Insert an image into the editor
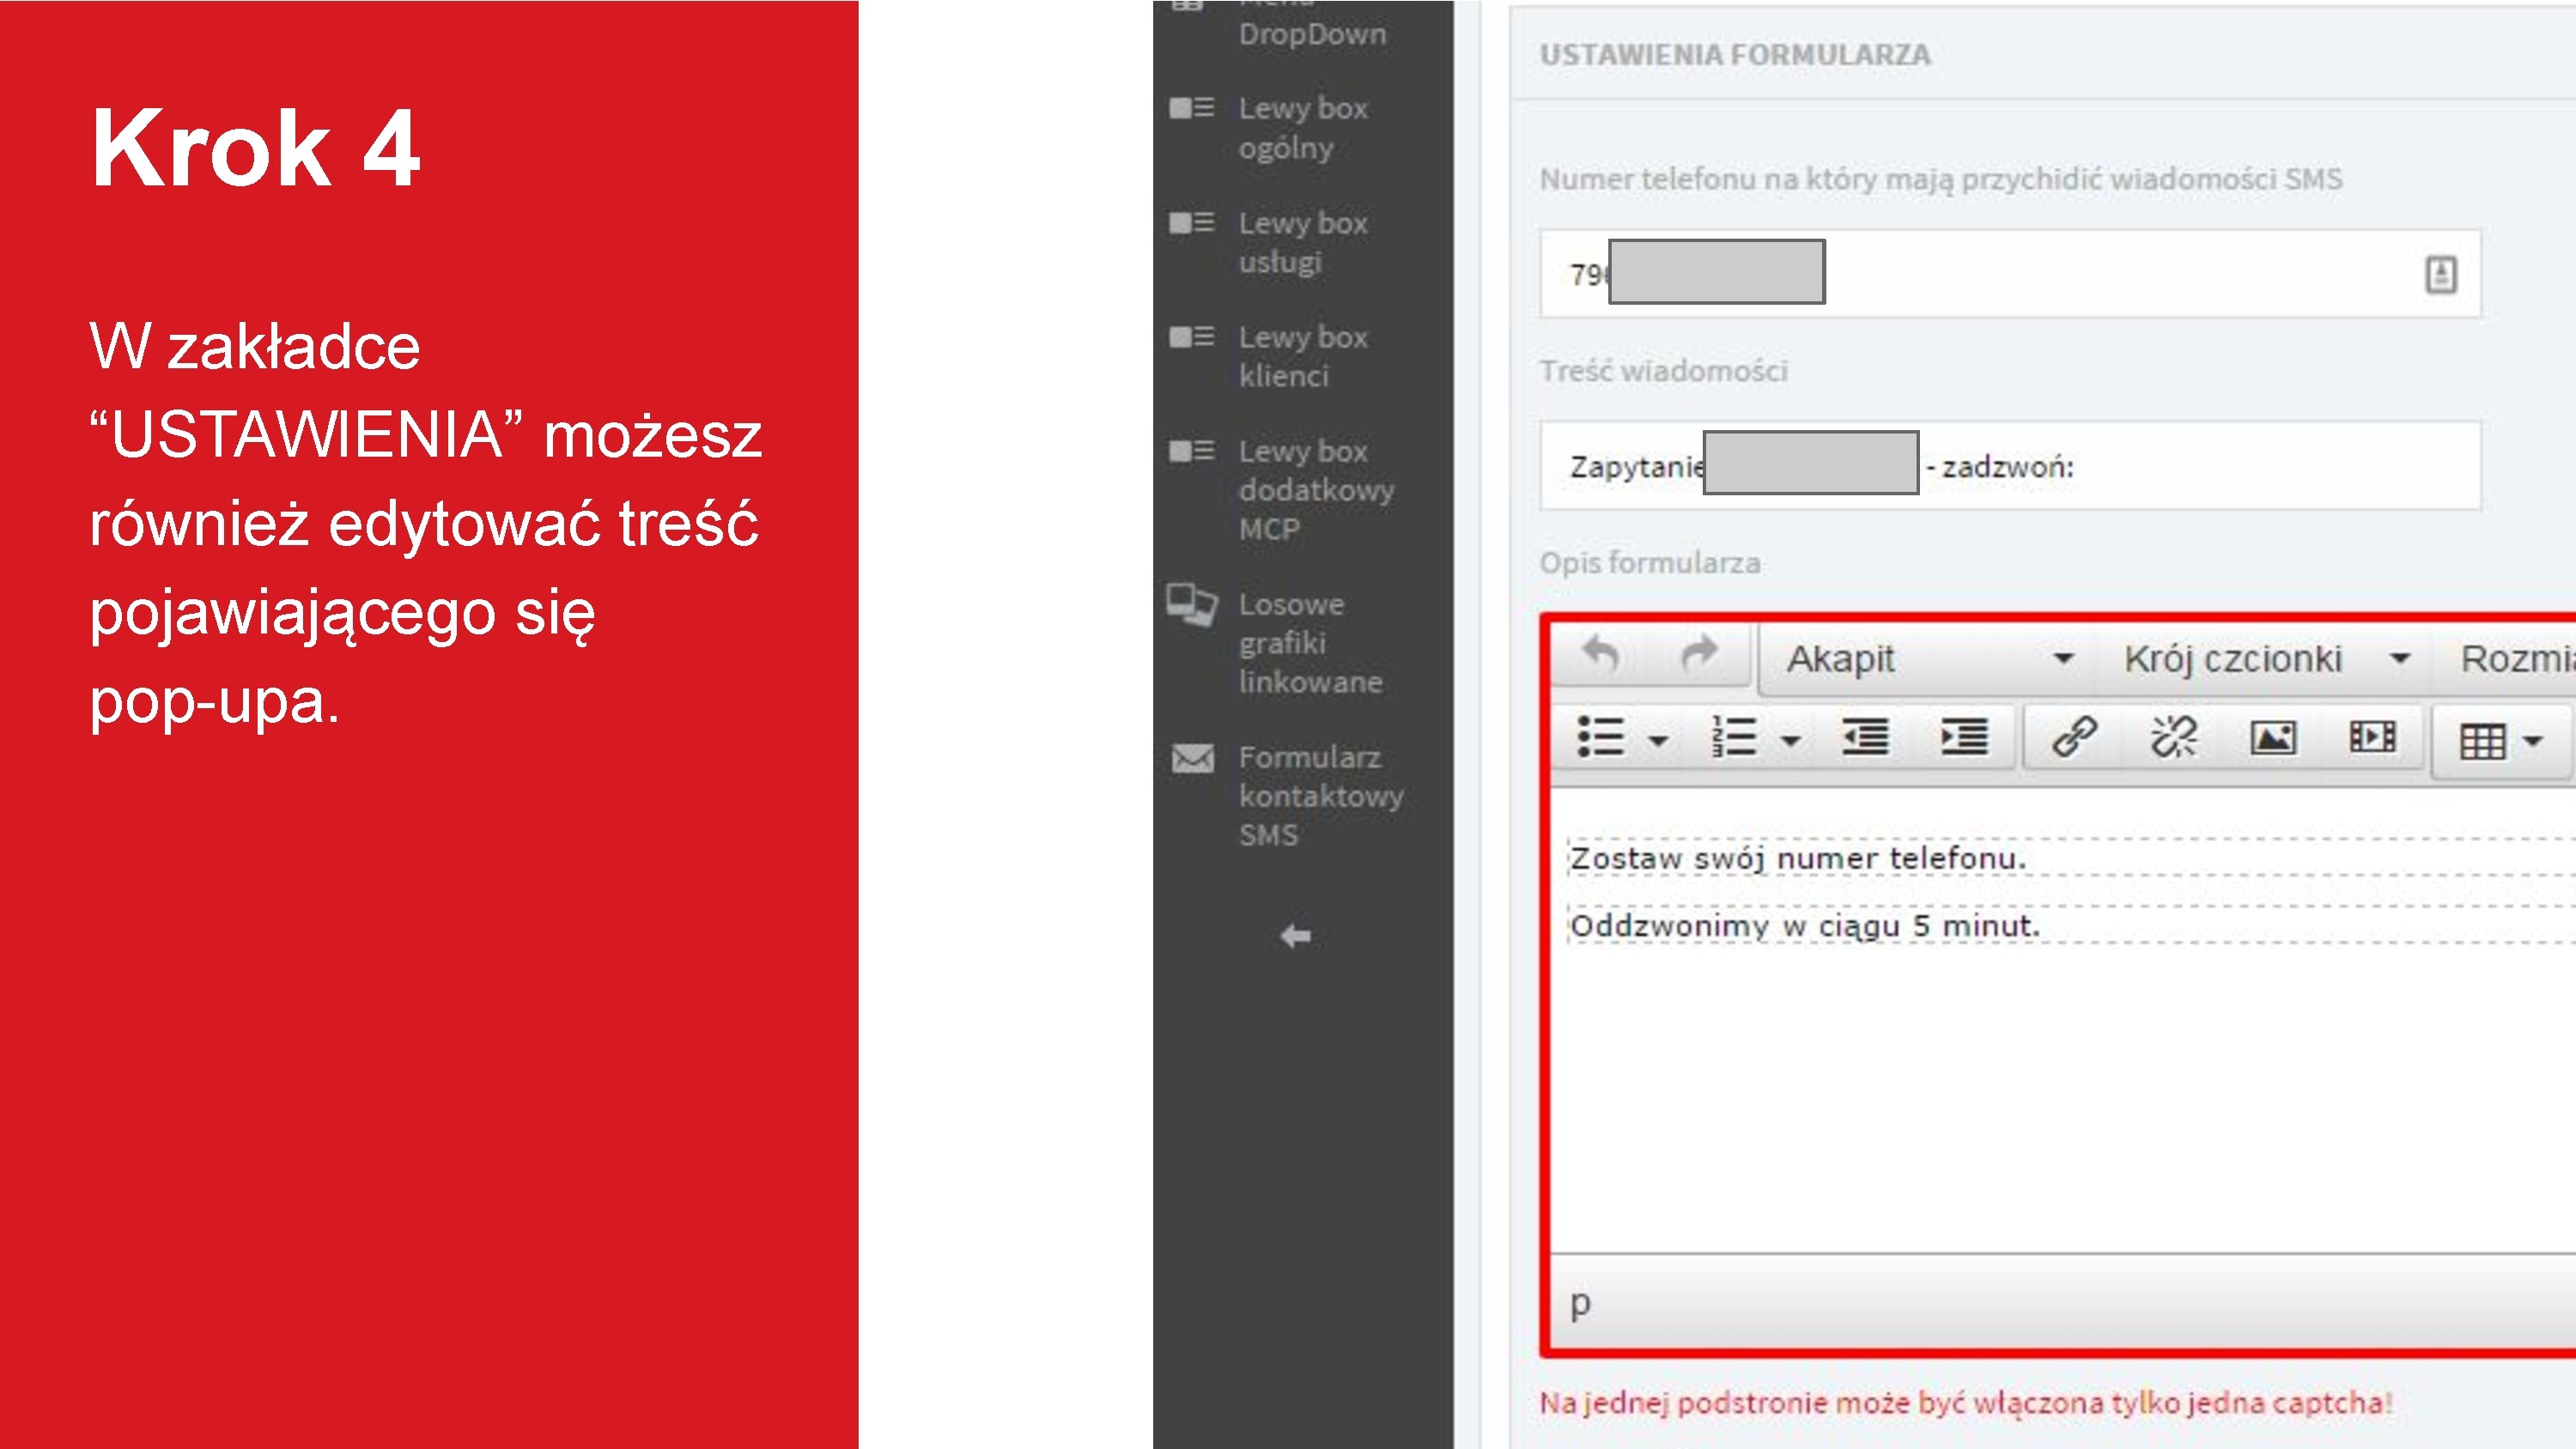Viewport: 2576px width, 1449px height. coord(2273,738)
